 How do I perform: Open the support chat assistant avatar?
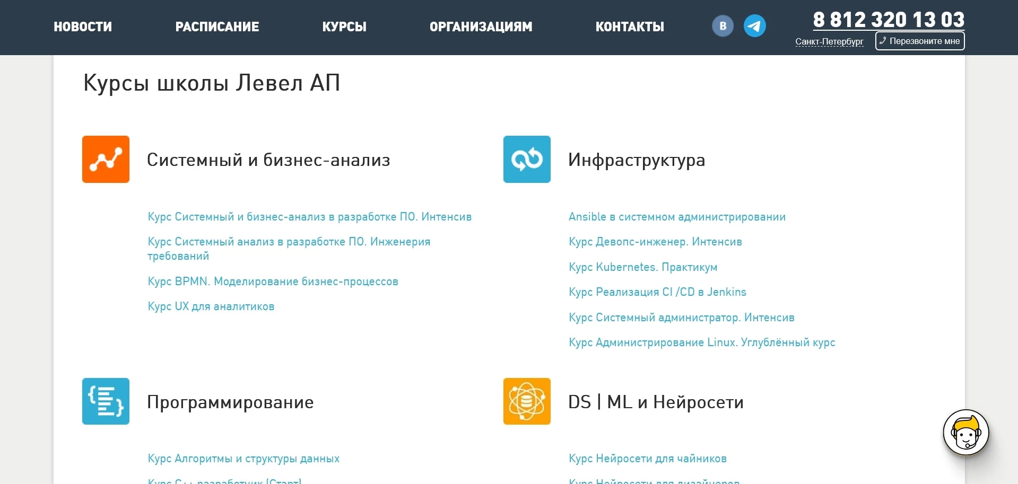click(x=965, y=432)
